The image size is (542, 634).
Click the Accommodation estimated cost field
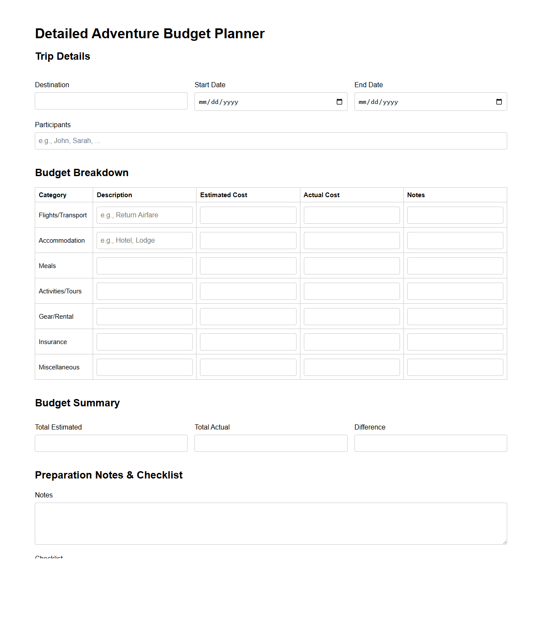pos(248,240)
